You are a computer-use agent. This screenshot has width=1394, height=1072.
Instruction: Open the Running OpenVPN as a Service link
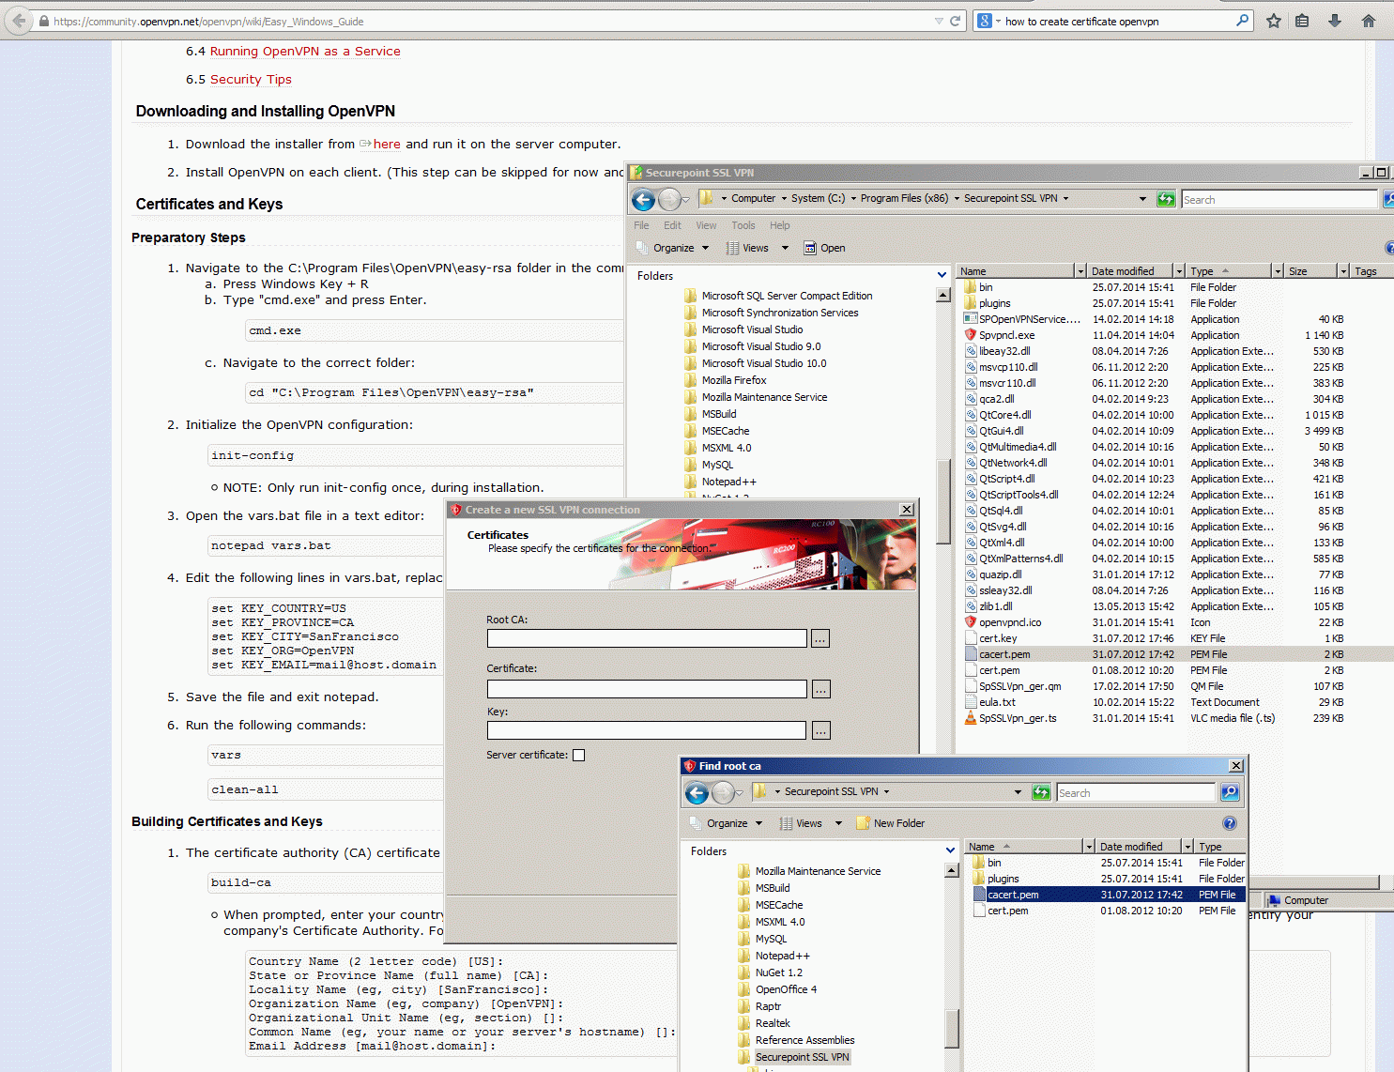305,52
